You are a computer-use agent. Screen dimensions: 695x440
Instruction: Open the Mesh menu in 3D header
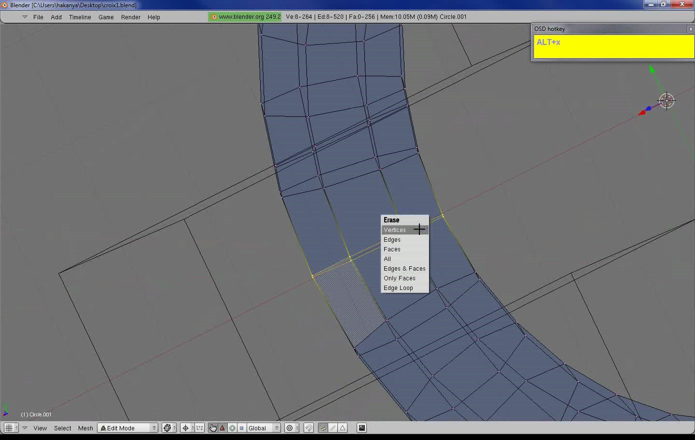[x=85, y=428]
